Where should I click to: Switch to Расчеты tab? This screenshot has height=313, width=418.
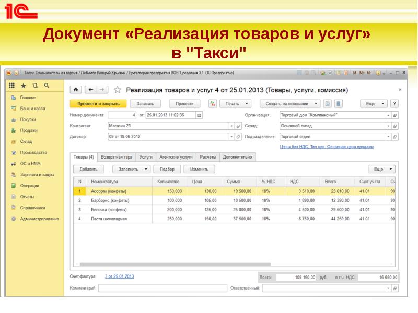tap(207, 157)
